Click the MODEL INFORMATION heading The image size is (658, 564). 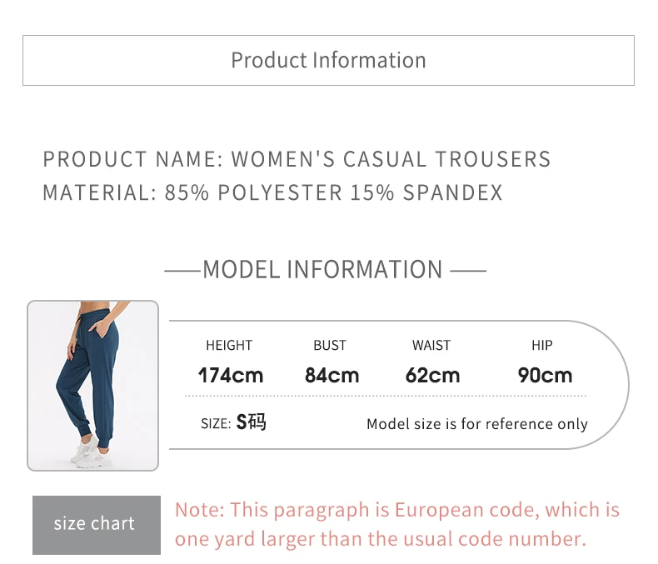[x=322, y=269]
